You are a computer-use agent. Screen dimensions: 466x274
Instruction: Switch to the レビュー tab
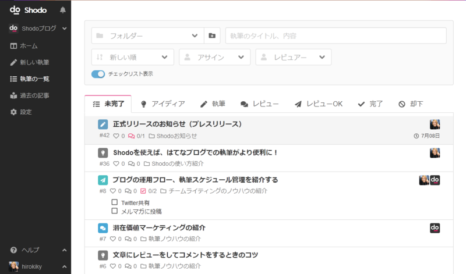[x=259, y=104]
